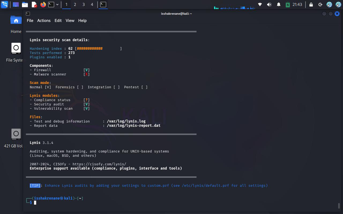Click the volume speaker icon

click(x=269, y=5)
